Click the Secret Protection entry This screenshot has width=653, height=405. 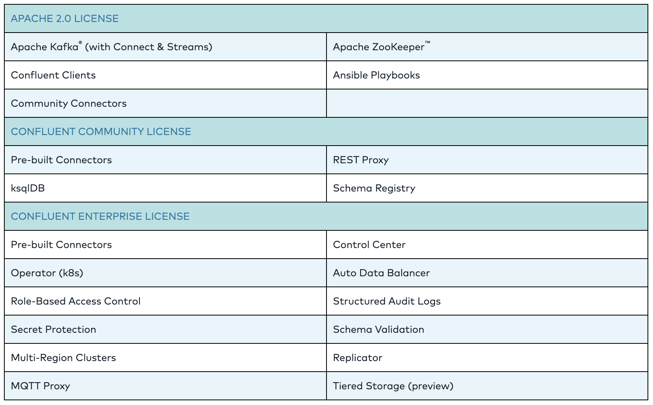coord(53,330)
